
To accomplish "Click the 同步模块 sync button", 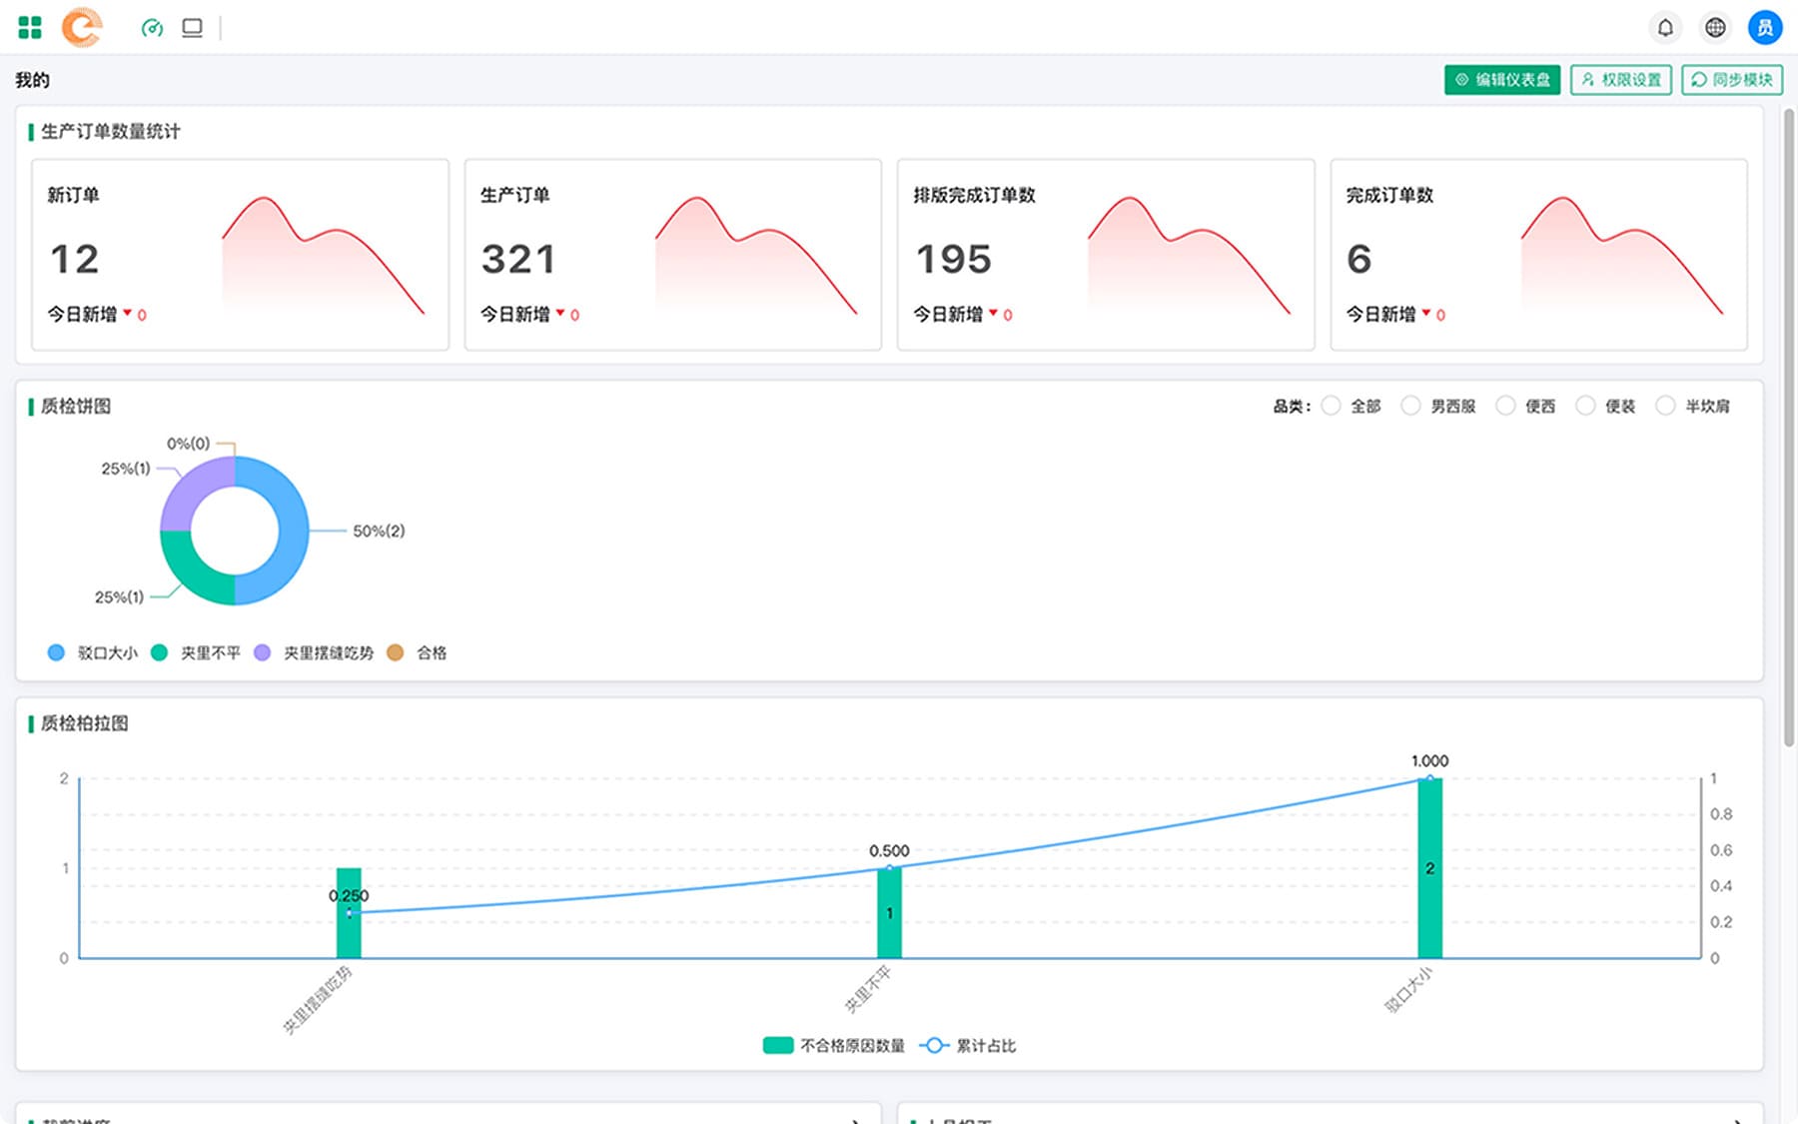I will (x=1731, y=80).
